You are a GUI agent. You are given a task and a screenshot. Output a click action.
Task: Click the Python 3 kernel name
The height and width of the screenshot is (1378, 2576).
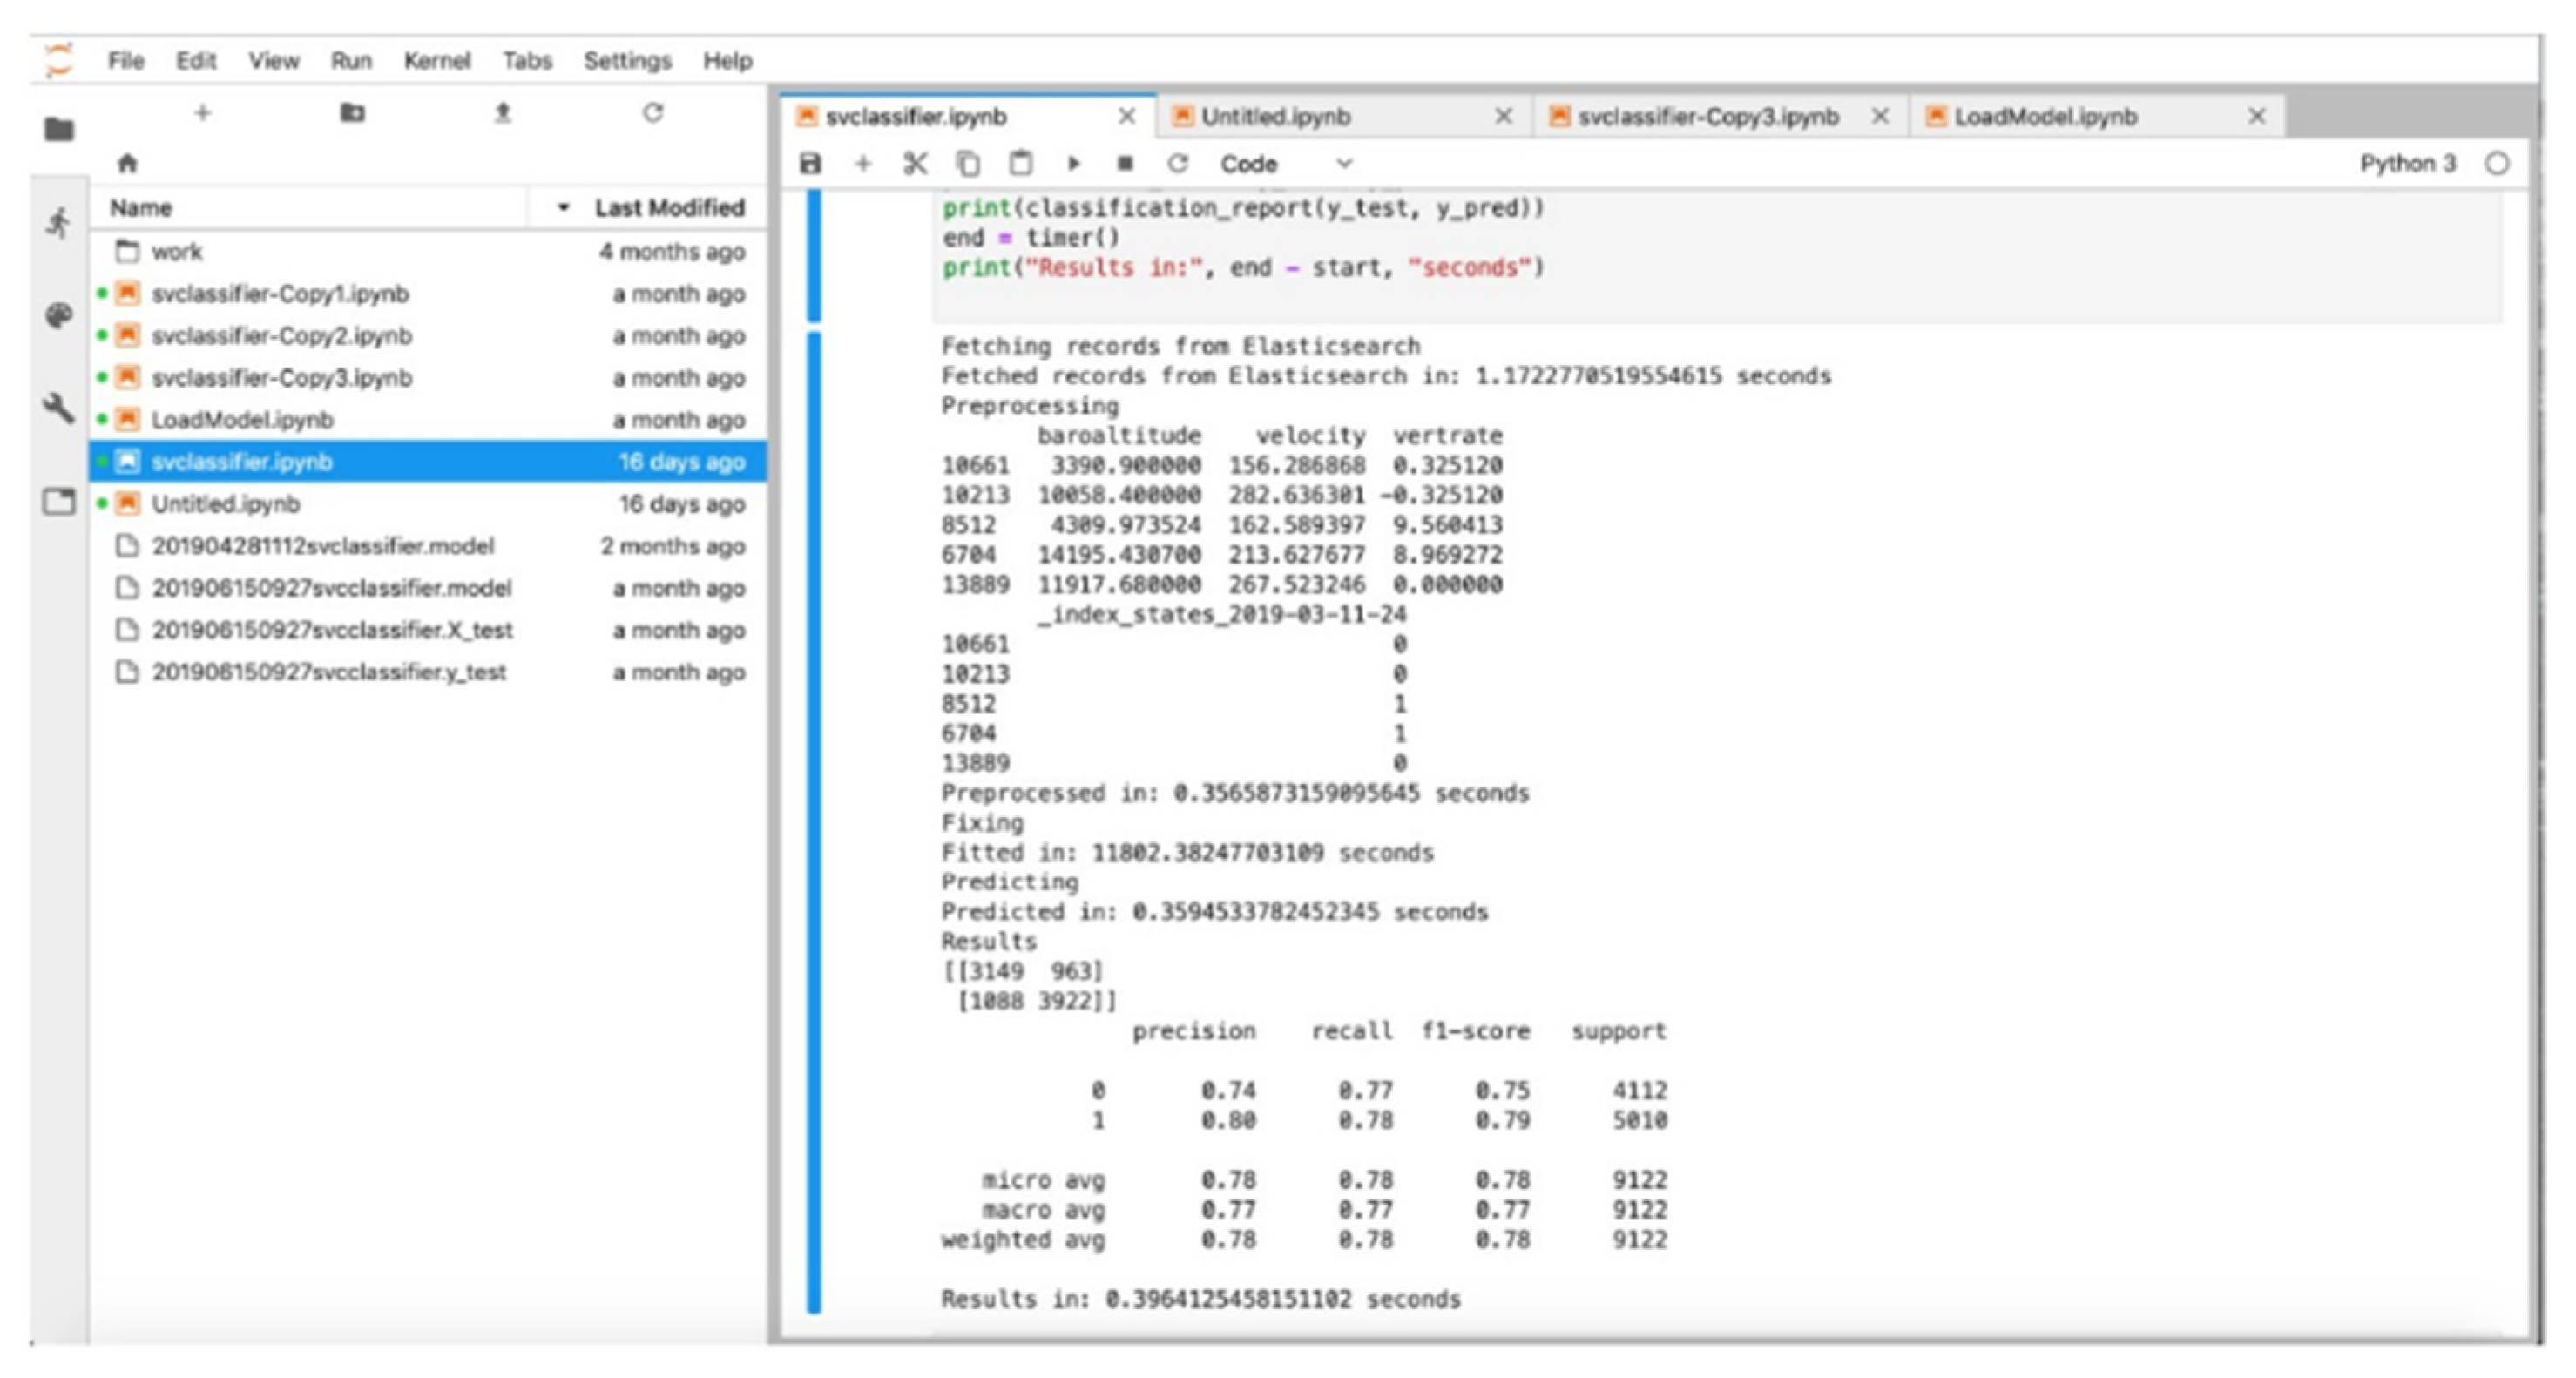tap(2407, 163)
